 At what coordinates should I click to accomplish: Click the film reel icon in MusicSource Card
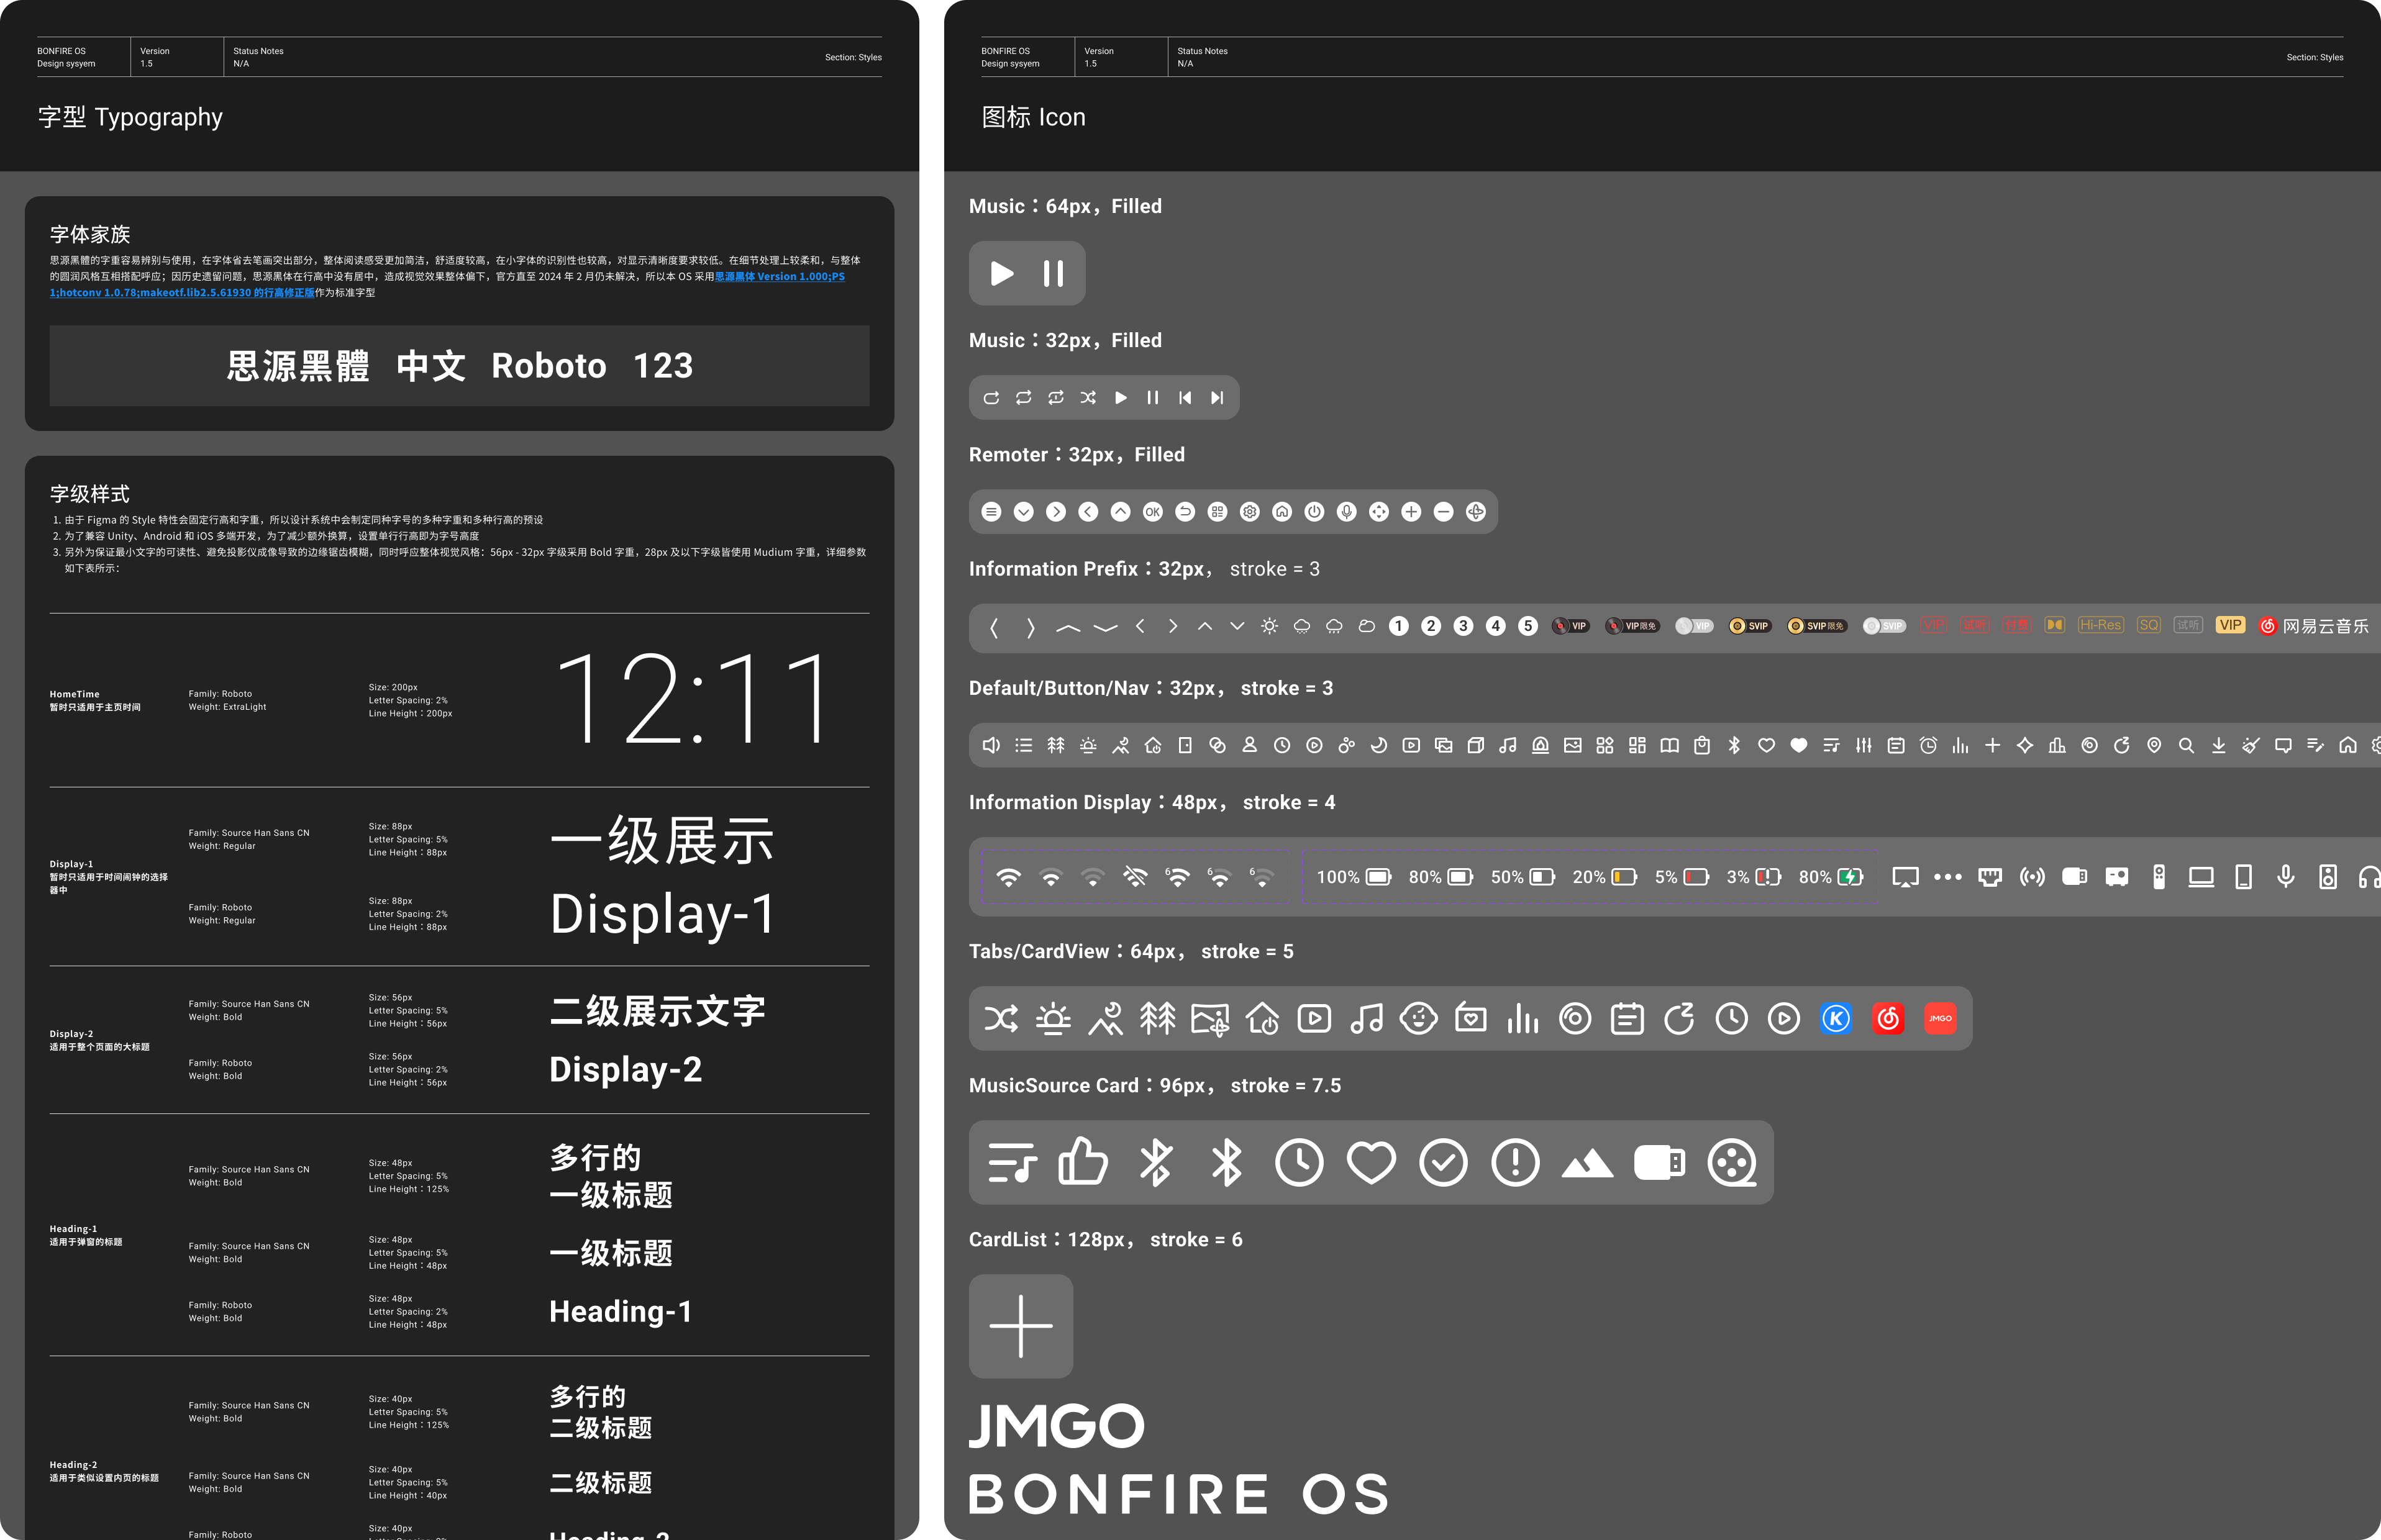[1731, 1162]
